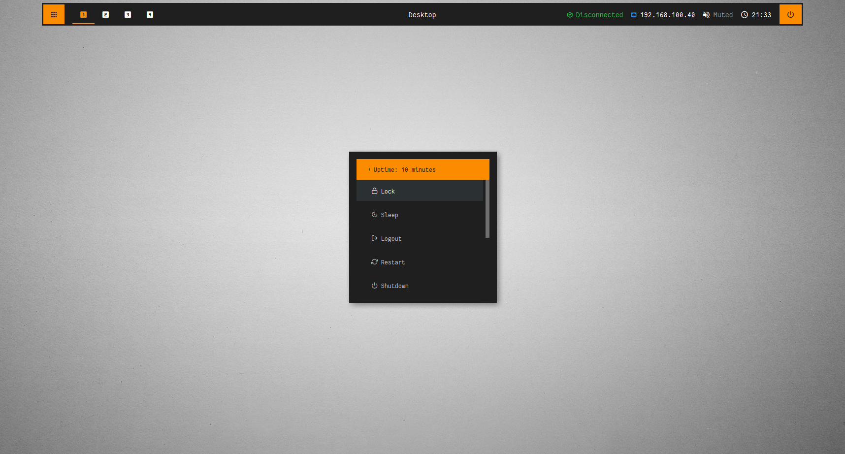Switch to workspace 4
Viewport: 845px width, 454px height.
(x=150, y=14)
